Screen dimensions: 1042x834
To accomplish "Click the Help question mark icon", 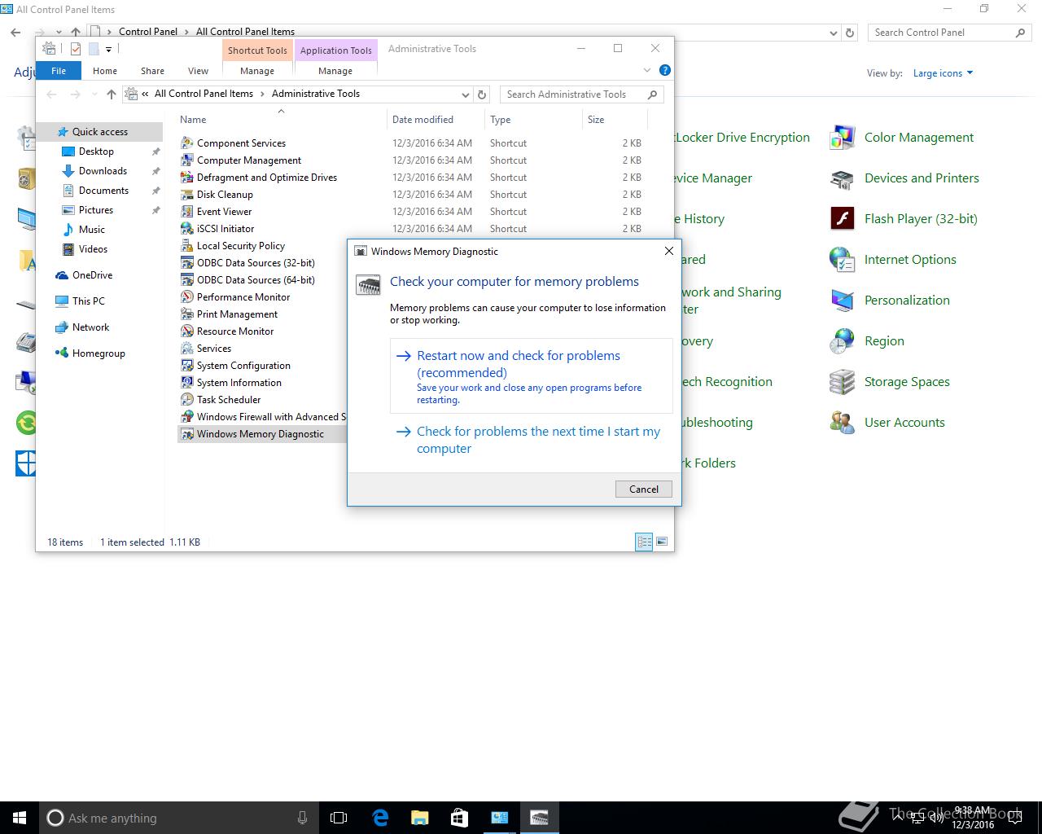I will pyautogui.click(x=665, y=71).
